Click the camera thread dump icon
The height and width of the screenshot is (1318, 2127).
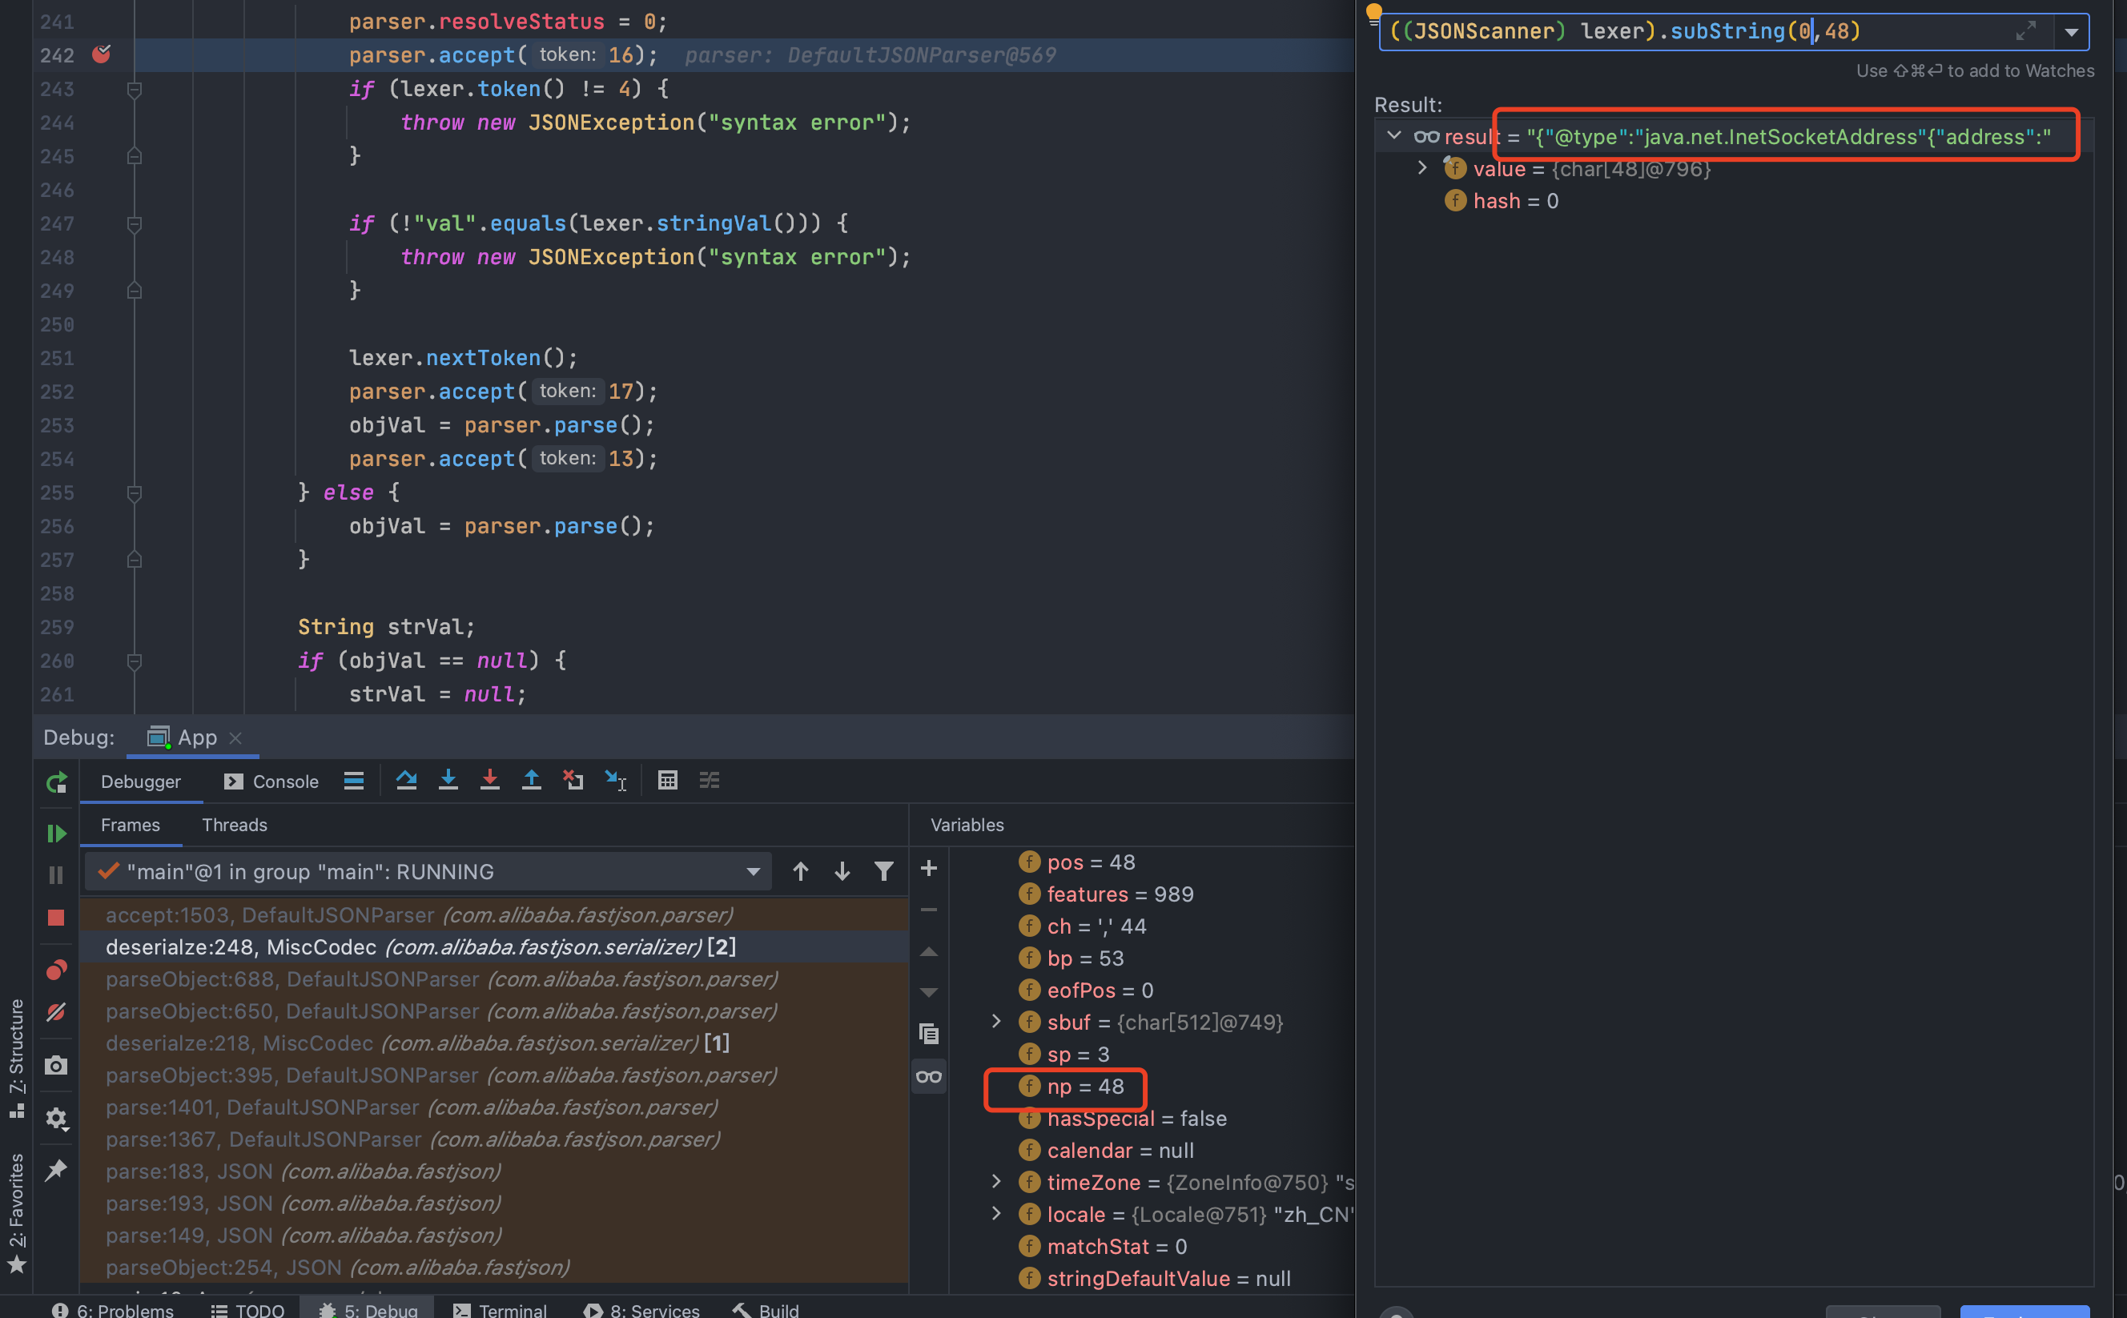click(x=57, y=1064)
